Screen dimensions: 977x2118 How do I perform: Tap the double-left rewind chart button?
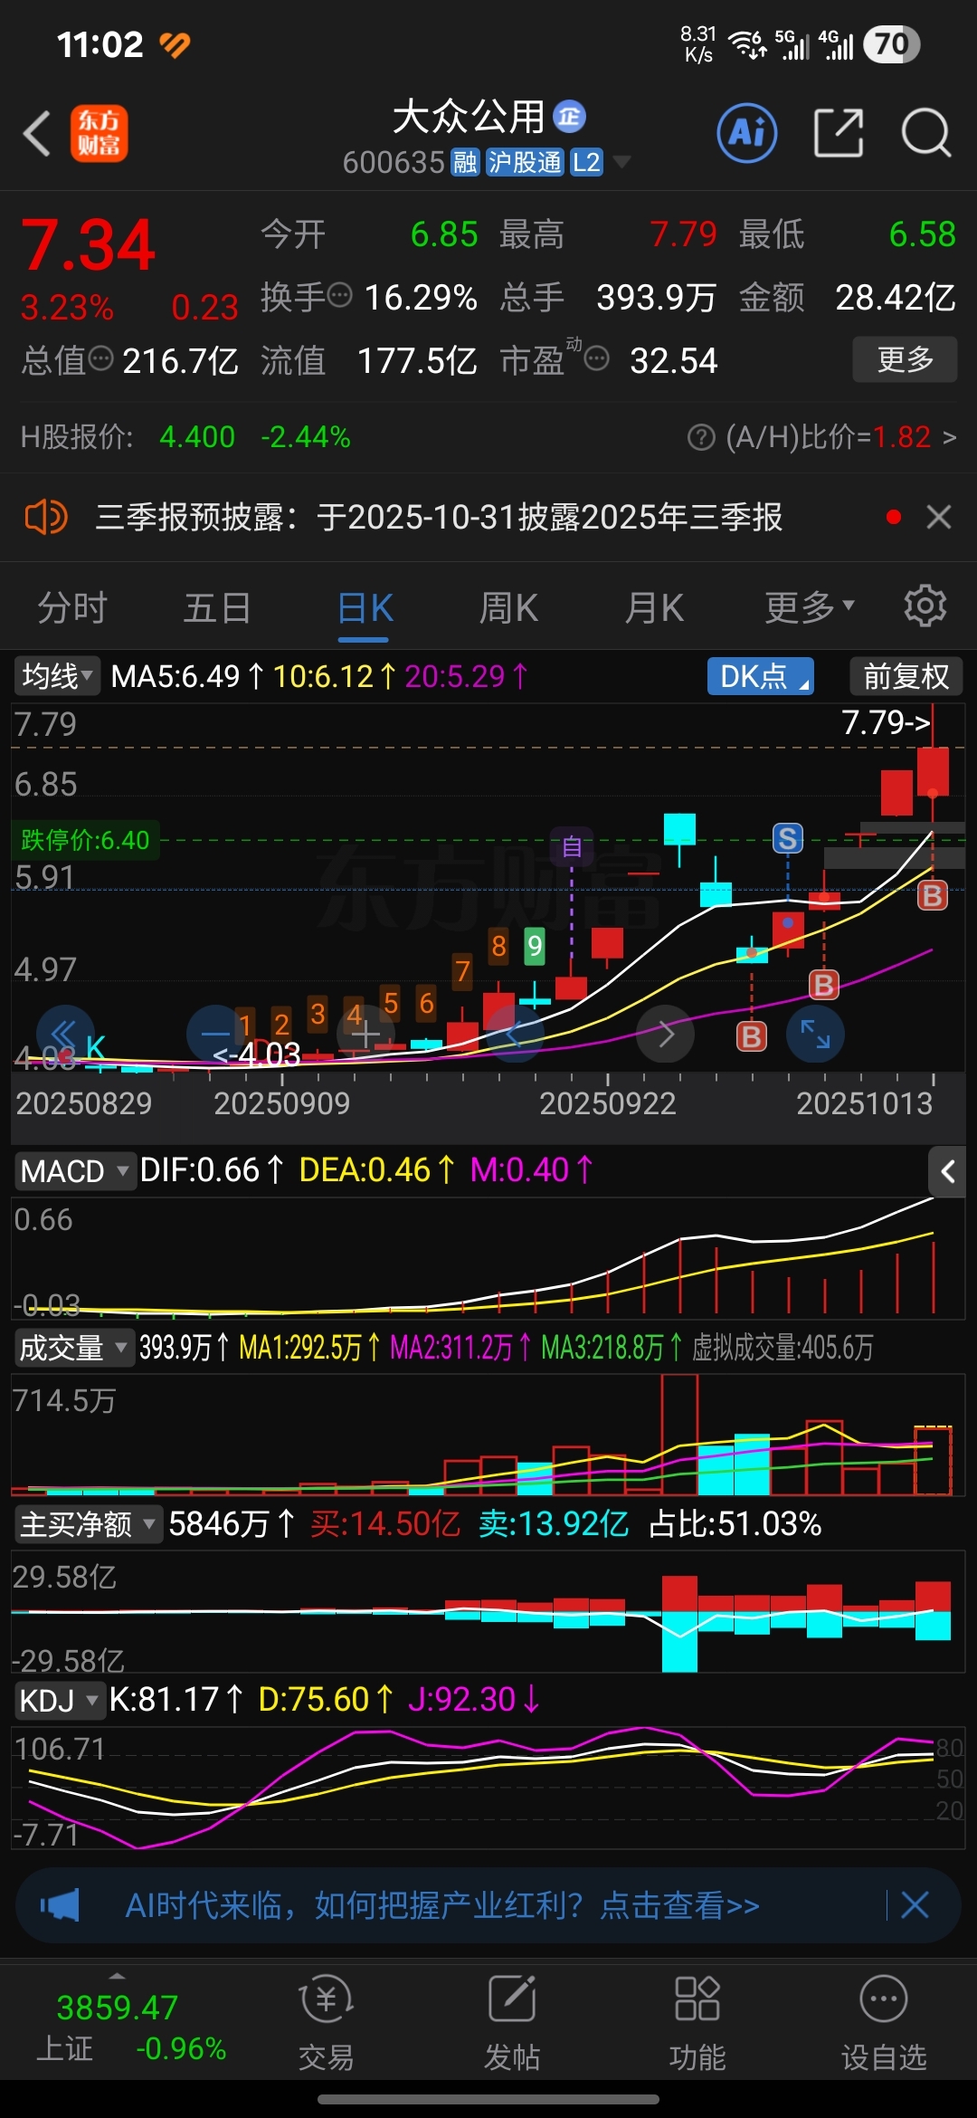[65, 1034]
